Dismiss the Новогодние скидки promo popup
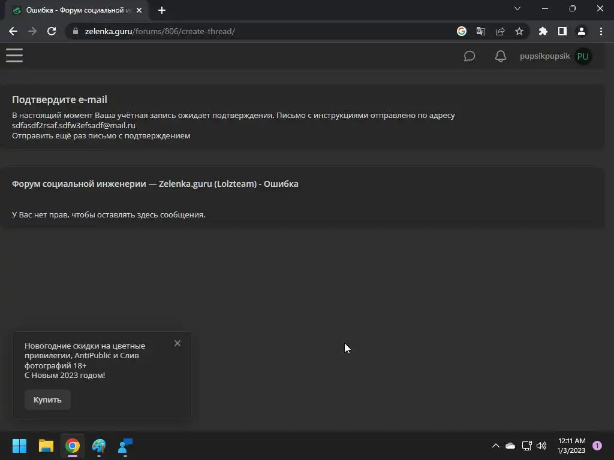The height and width of the screenshot is (460, 614). [x=177, y=343]
